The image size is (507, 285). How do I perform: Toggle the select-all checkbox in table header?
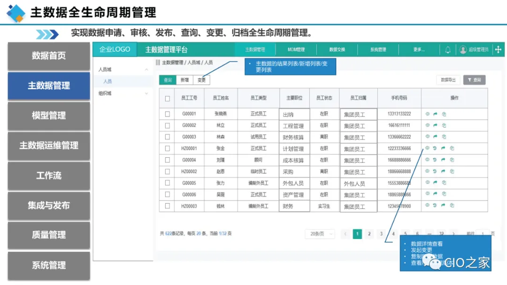168,99
